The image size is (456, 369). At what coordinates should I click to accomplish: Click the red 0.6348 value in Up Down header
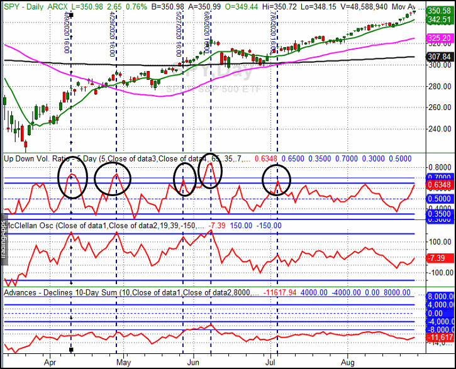coord(266,158)
